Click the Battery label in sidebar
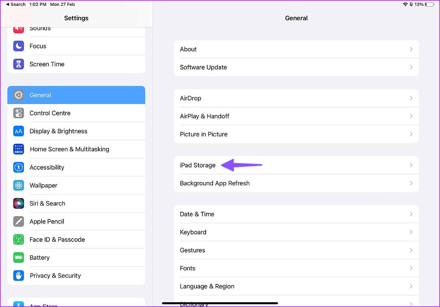The image size is (440, 307). click(x=40, y=258)
